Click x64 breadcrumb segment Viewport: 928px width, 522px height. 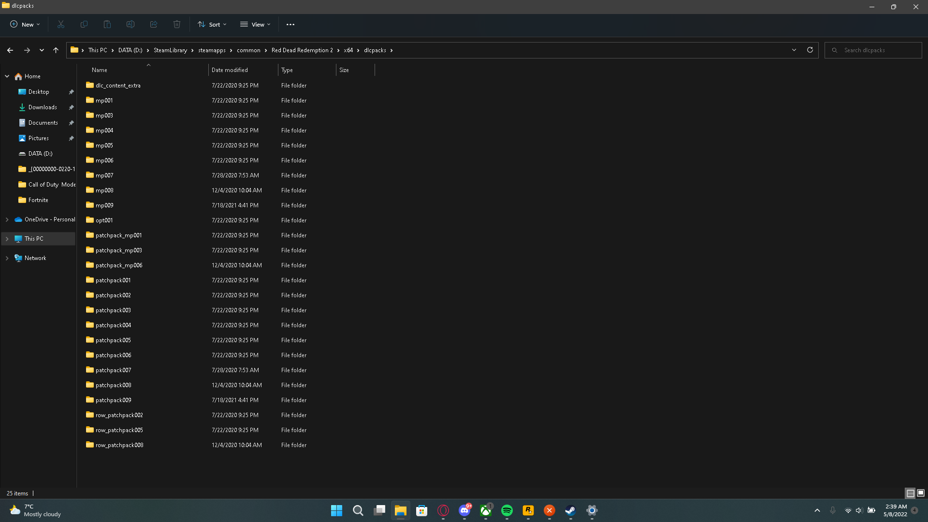(x=348, y=50)
